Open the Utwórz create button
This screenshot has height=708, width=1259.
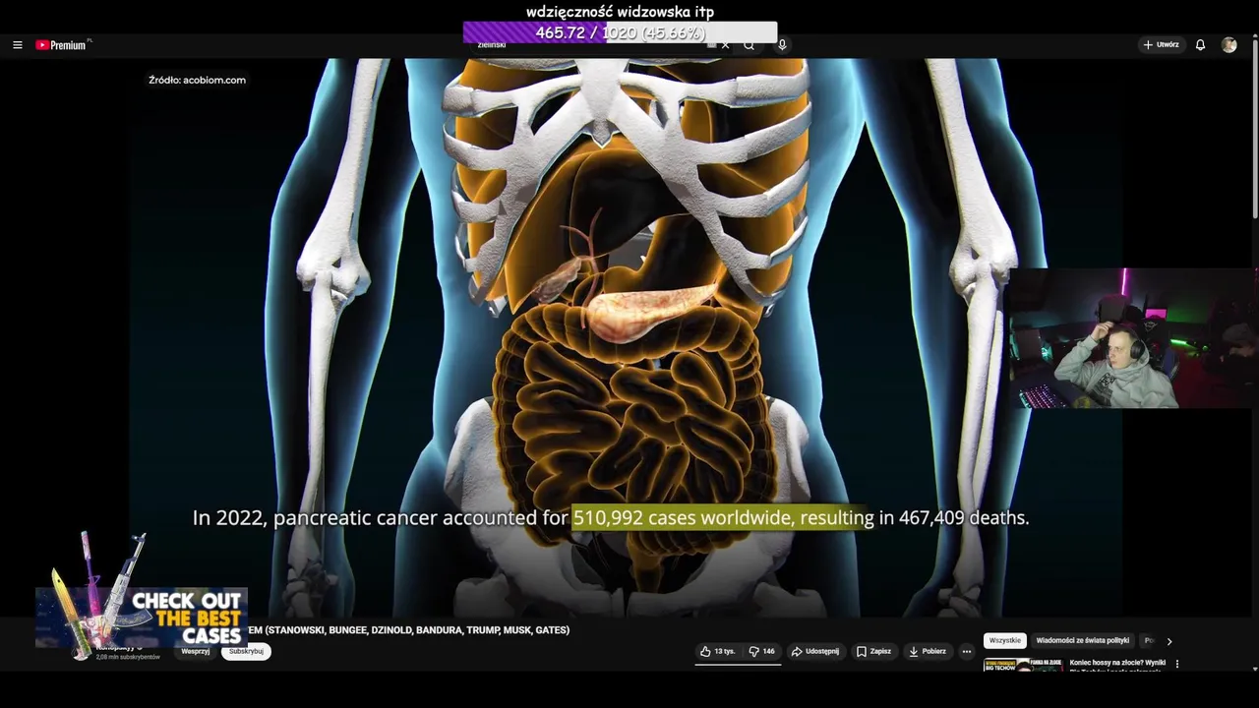(x=1161, y=45)
